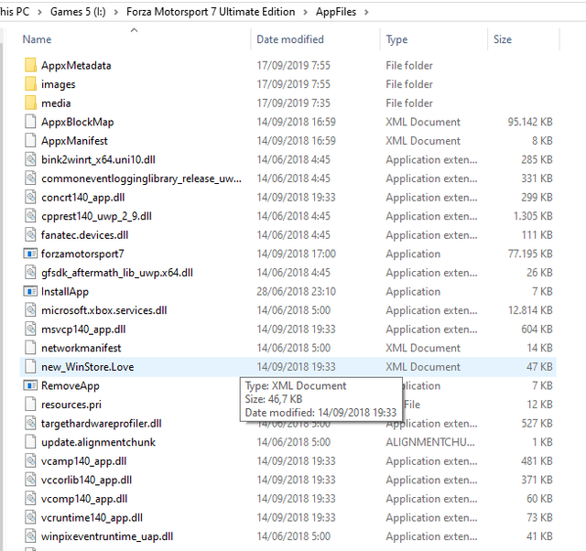Click the AppxBlockMap file icon
Image resolution: width=586 pixels, height=551 pixels.
(x=30, y=122)
